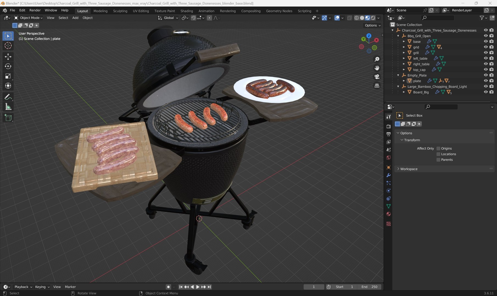Jump to timeline start frame
Viewport: 497px width, 296px height.
(181, 287)
